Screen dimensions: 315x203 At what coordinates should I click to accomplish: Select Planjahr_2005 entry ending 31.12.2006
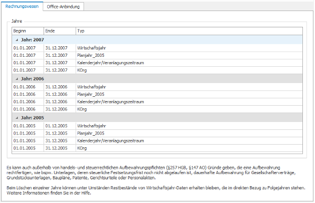pos(157,94)
